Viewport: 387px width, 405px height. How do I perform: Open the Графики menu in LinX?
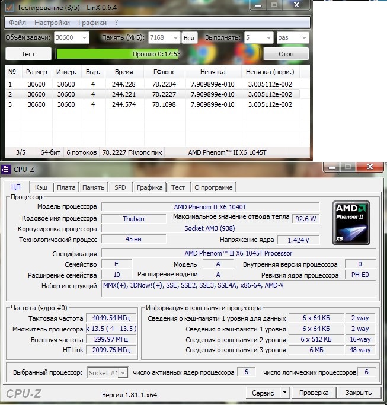pyautogui.click(x=92, y=23)
